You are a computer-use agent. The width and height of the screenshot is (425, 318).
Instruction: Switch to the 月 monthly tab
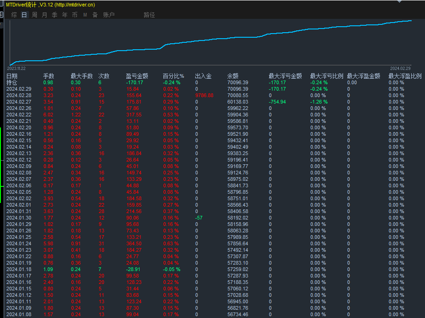tap(45, 15)
